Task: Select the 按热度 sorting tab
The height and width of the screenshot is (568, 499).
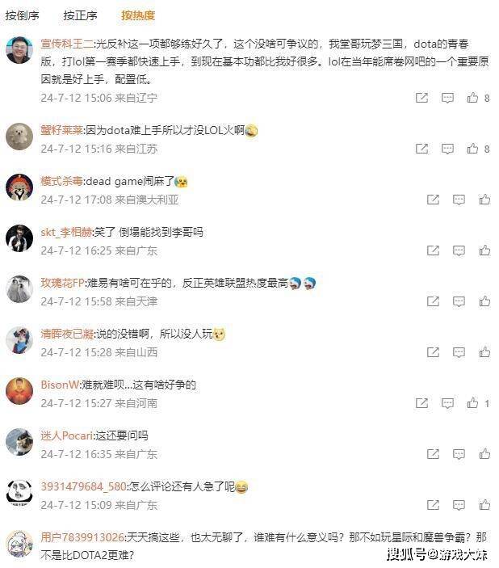Action: (x=138, y=15)
